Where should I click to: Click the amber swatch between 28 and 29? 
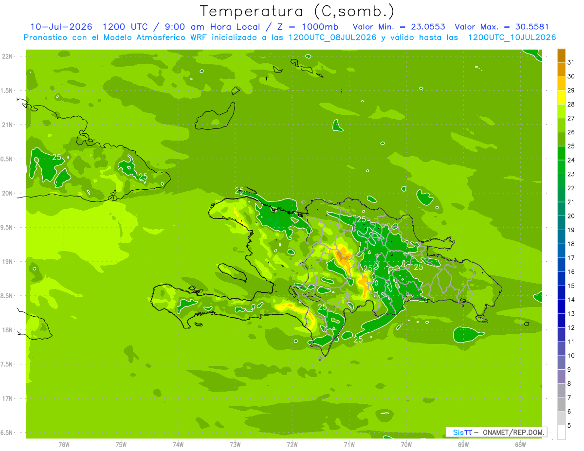click(x=561, y=97)
